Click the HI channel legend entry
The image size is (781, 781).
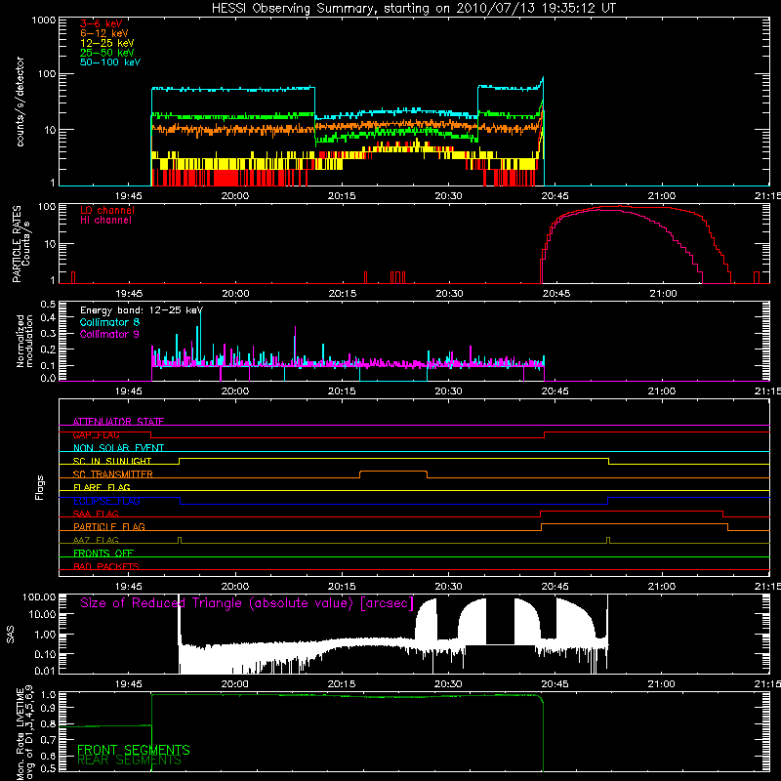click(105, 221)
